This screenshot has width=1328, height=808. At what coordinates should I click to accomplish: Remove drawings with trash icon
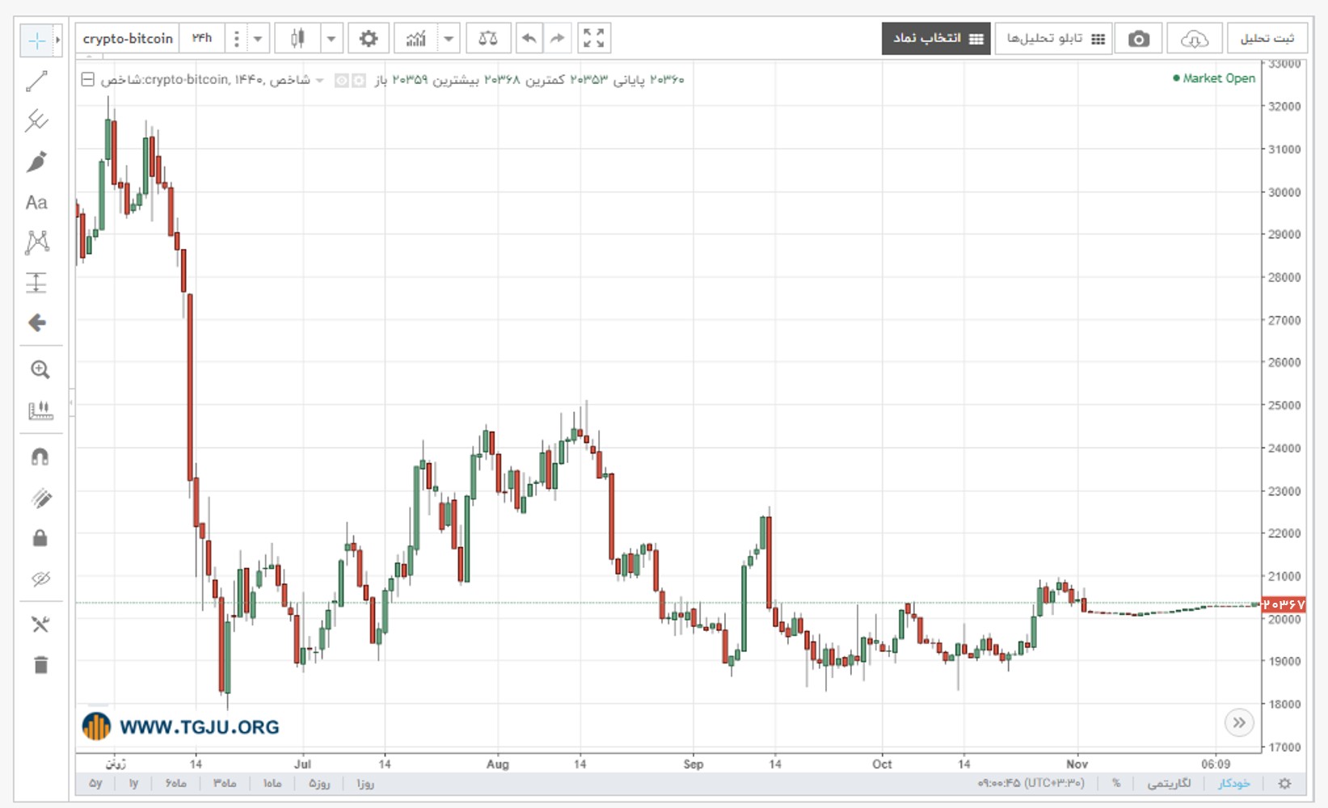click(40, 665)
